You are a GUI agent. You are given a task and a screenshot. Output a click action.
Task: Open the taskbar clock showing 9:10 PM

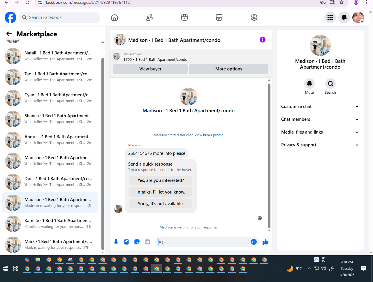pyautogui.click(x=347, y=268)
